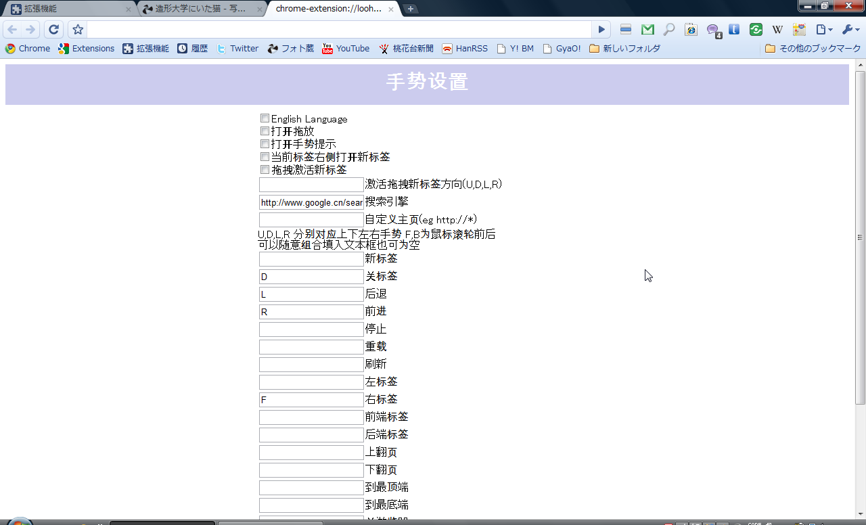This screenshot has width=866, height=525.
Task: Enable the 打开拖放 checkbox
Action: coord(265,131)
